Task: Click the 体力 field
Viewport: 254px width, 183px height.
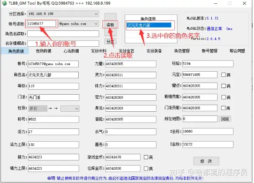Action: click(x=131, y=86)
